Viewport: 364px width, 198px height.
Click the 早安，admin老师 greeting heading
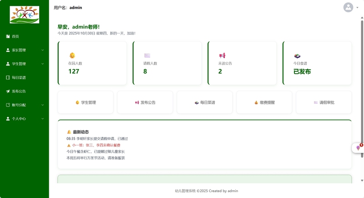coord(79,27)
